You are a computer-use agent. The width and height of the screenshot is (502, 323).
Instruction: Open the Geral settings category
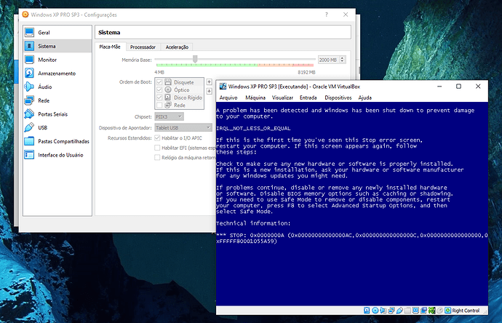pyautogui.click(x=44, y=32)
